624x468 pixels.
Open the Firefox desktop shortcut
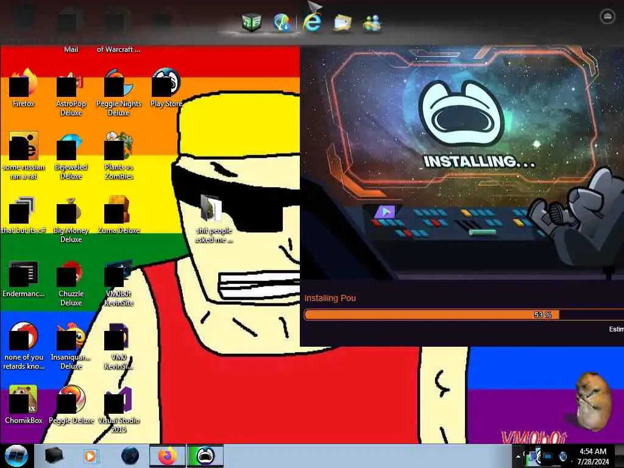(24, 88)
